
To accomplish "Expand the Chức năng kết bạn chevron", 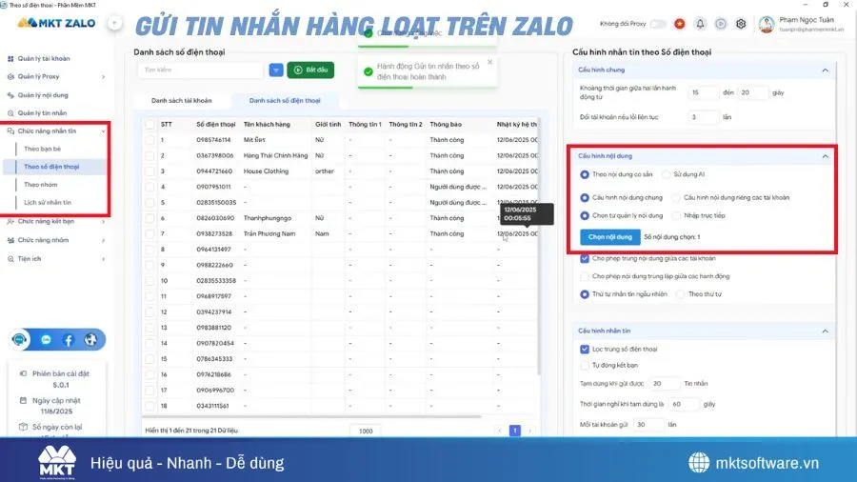I will (103, 221).
